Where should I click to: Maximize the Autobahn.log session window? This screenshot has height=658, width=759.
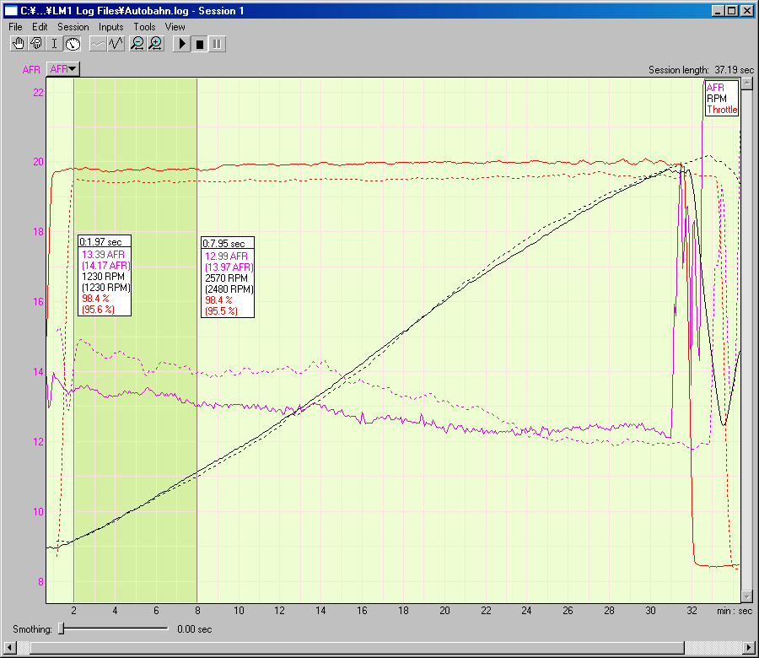731,11
